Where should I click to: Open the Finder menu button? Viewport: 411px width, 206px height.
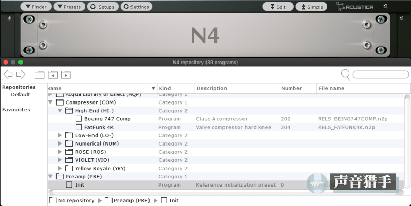tap(36, 7)
